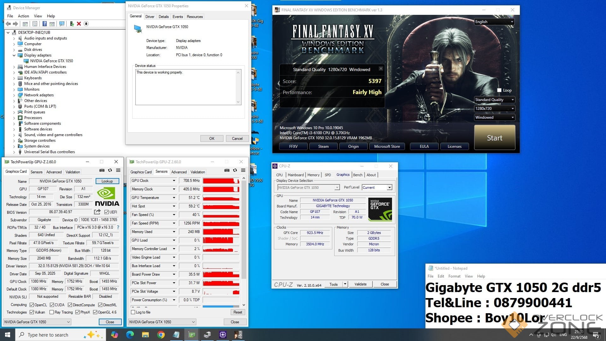Image resolution: width=606 pixels, height=341 pixels.
Task: Open Google Chrome from the taskbar
Action: pyautogui.click(x=161, y=335)
